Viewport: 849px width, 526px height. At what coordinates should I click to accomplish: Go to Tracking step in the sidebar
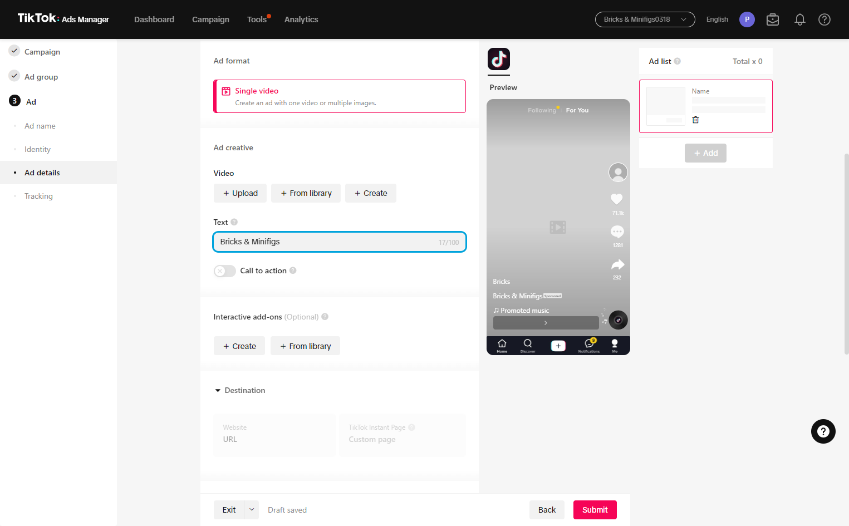pyautogui.click(x=38, y=196)
